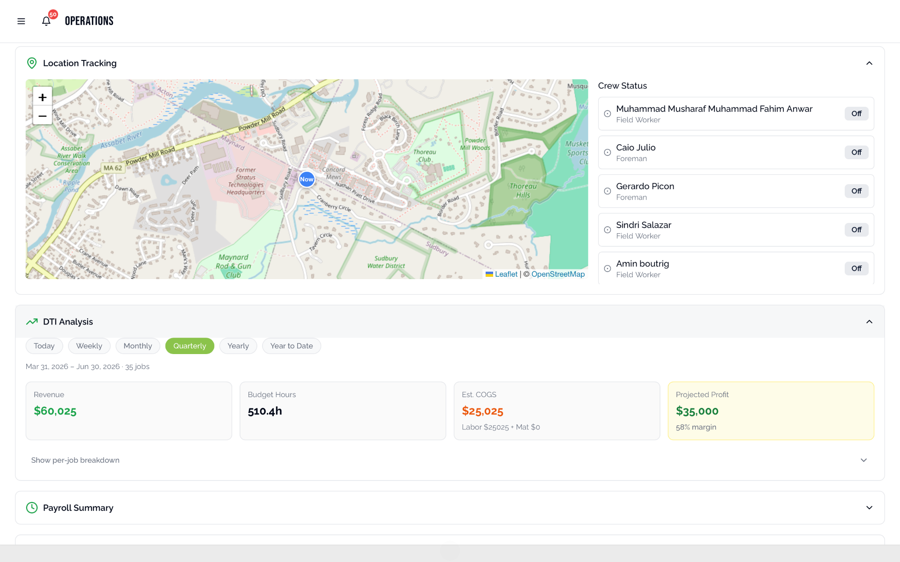The height and width of the screenshot is (562, 900).
Task: Click the Now marker on map
Action: 307,179
